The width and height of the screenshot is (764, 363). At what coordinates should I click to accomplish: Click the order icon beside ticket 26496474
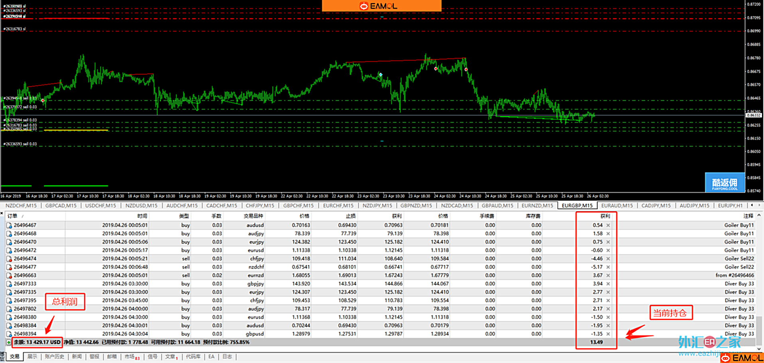9,259
